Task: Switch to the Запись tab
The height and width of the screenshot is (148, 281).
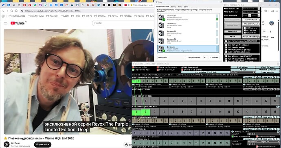Action: [173, 7]
